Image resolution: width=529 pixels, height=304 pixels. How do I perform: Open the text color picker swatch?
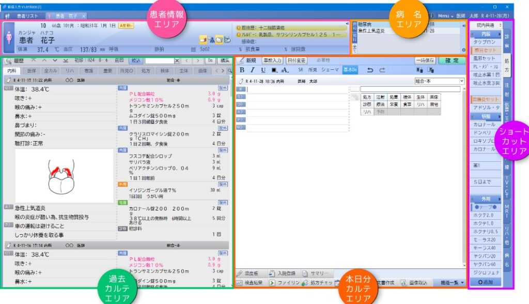click(274, 70)
